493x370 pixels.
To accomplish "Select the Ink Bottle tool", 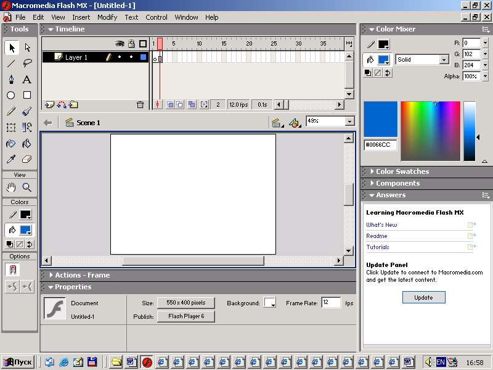I will [x=11, y=144].
